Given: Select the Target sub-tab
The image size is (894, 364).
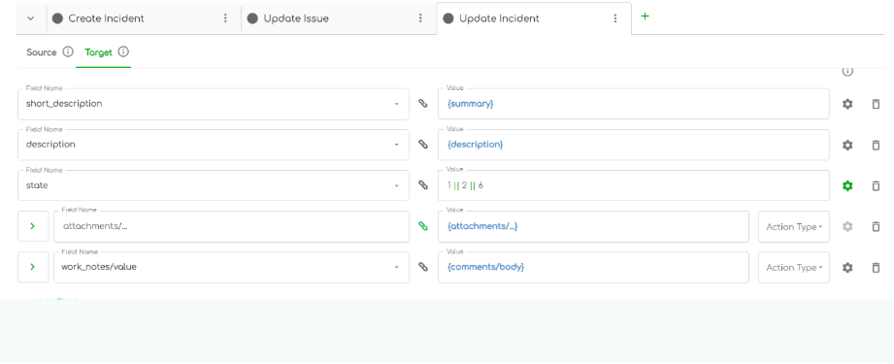Looking at the screenshot, I should pyautogui.click(x=98, y=52).
